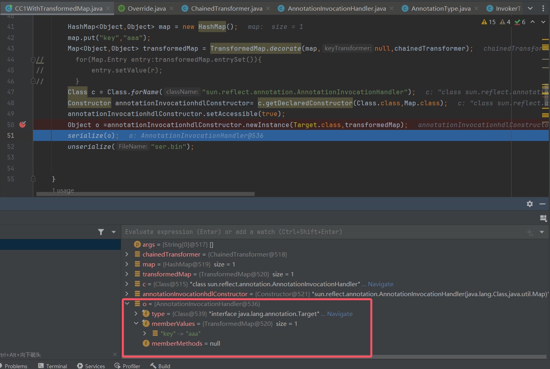
Task: Toggle the code fold at line 44
Action: tap(33, 60)
